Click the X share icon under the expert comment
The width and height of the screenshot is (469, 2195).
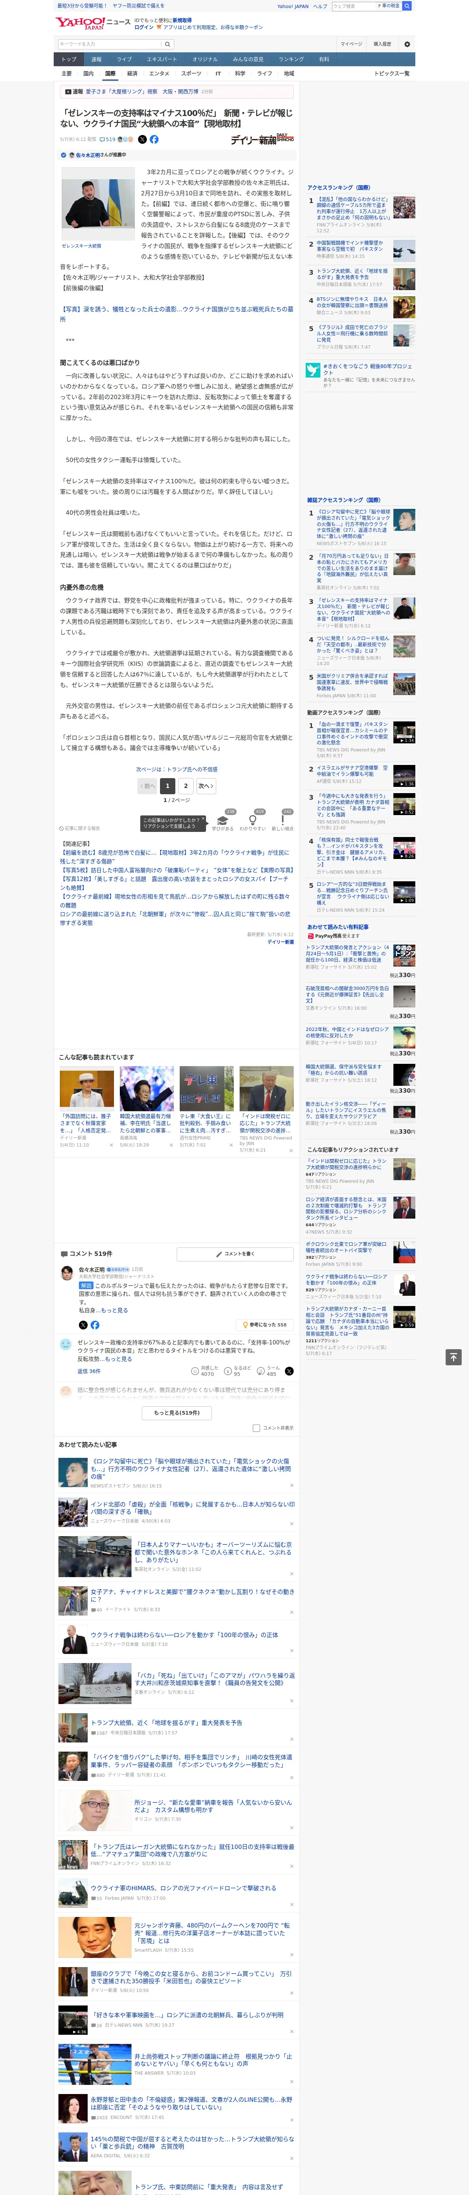tap(83, 1325)
